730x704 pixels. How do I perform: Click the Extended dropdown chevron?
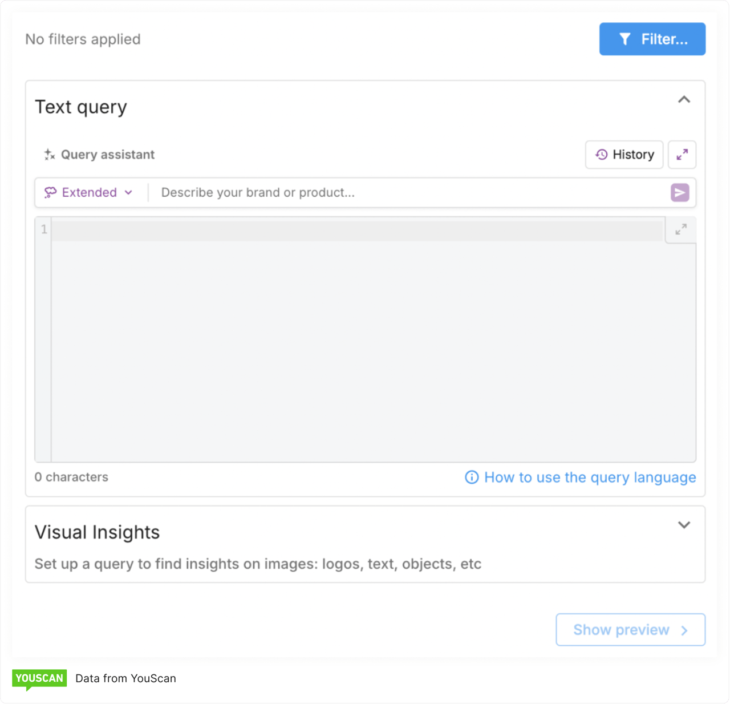(x=129, y=193)
